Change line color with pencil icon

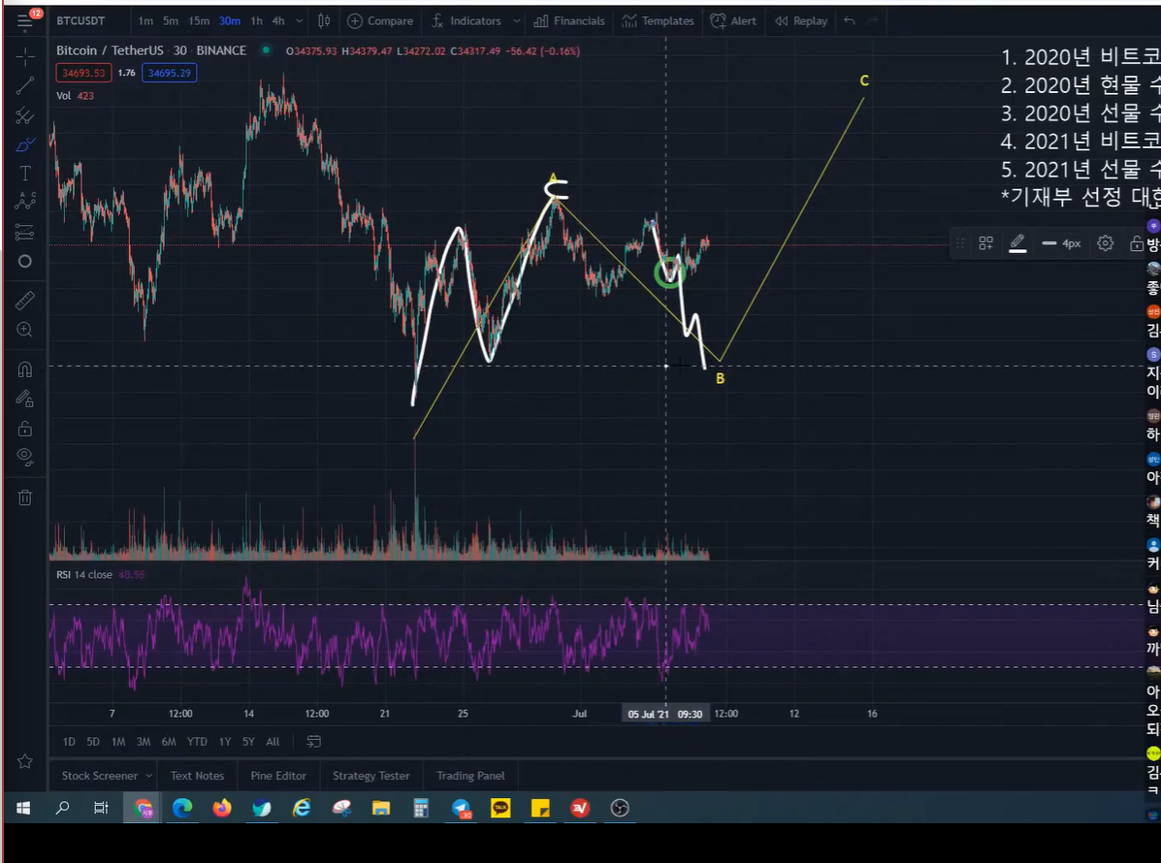pyautogui.click(x=1017, y=242)
